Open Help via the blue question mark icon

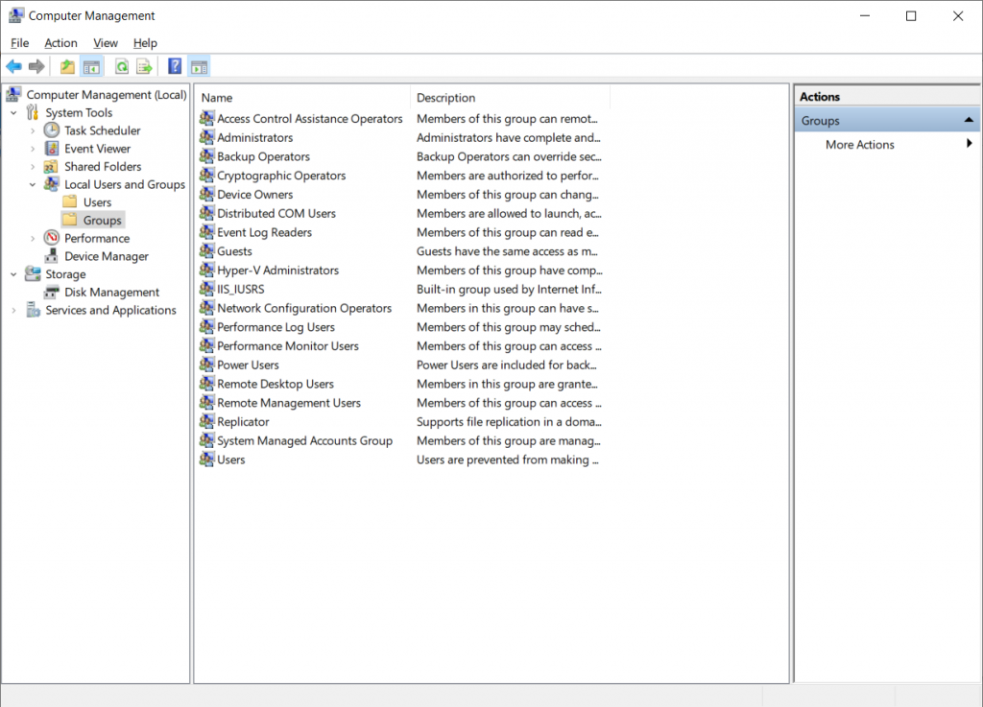pyautogui.click(x=175, y=66)
